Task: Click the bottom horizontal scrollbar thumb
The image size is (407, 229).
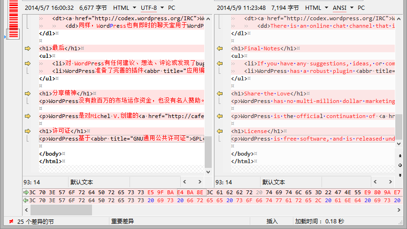Action: point(61,210)
